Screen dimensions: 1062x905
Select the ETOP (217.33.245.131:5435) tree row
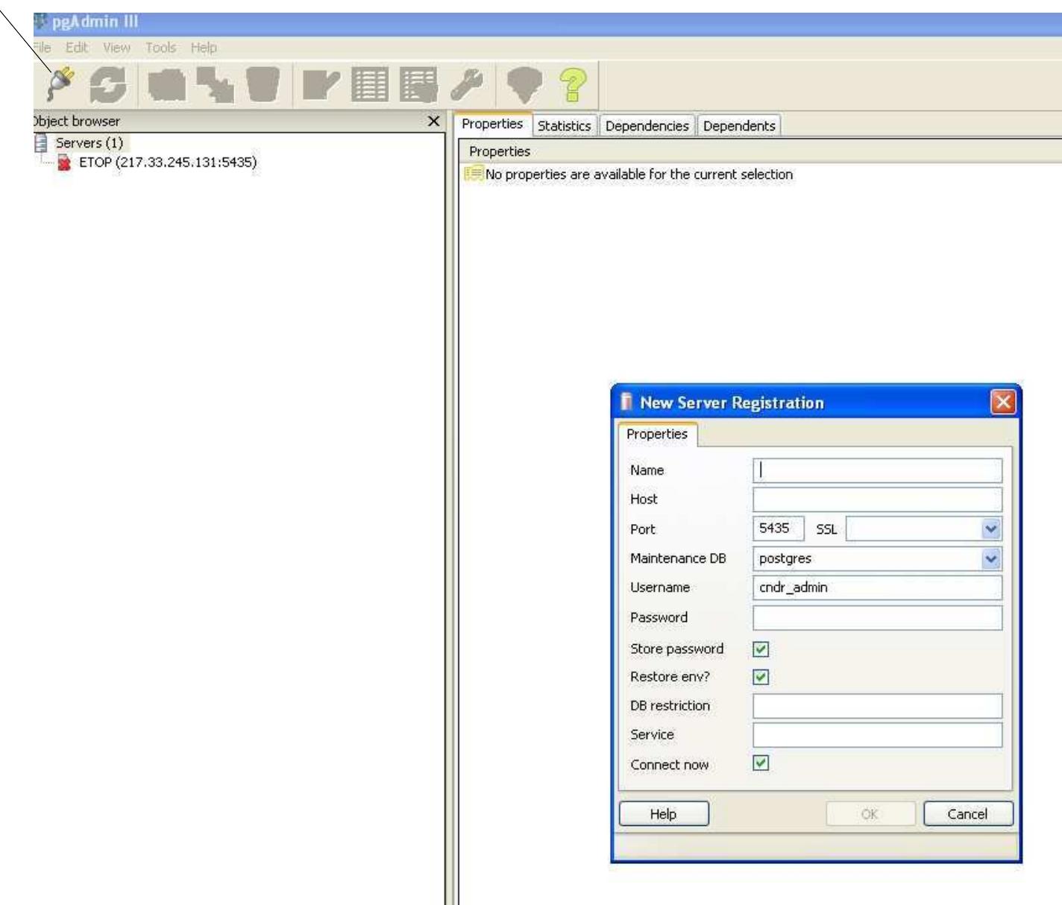(x=158, y=163)
